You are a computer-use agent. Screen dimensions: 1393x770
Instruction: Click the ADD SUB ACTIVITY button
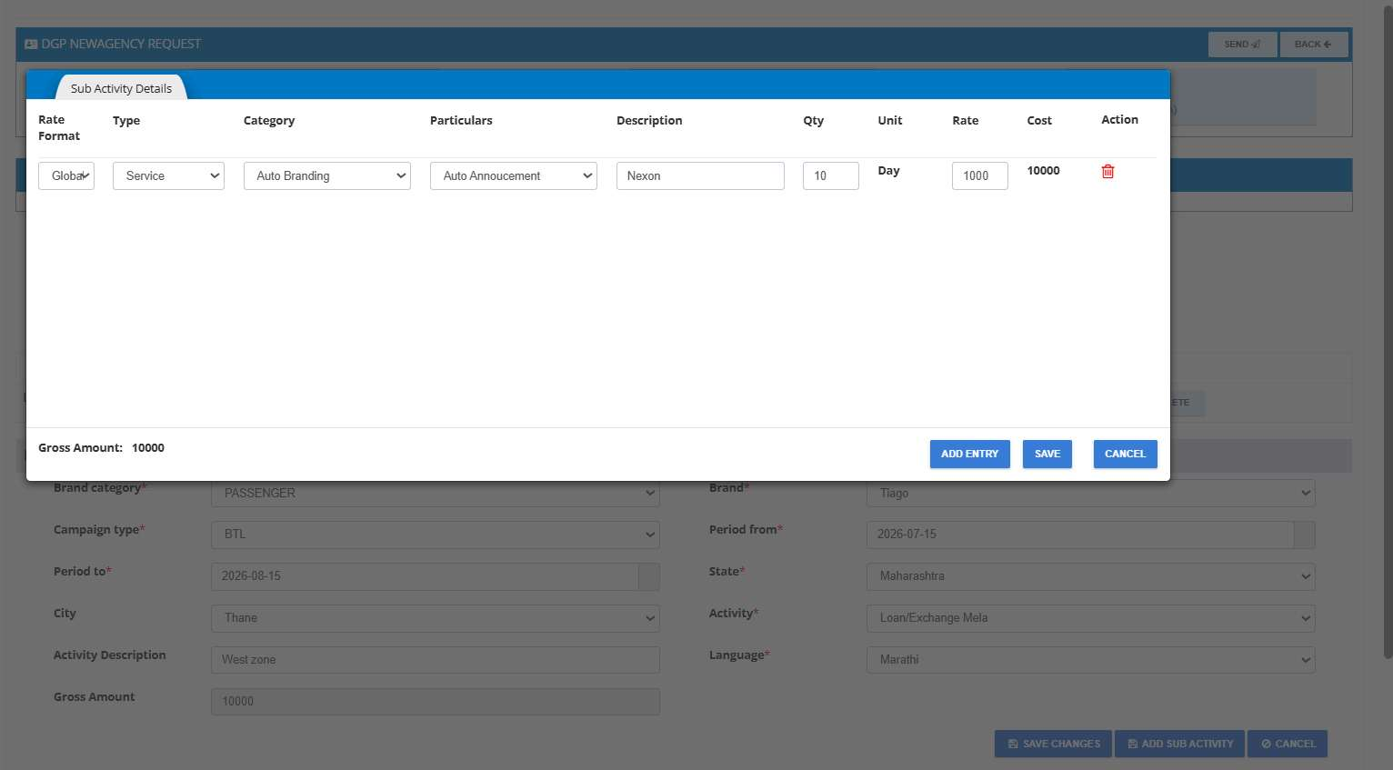click(x=1180, y=744)
